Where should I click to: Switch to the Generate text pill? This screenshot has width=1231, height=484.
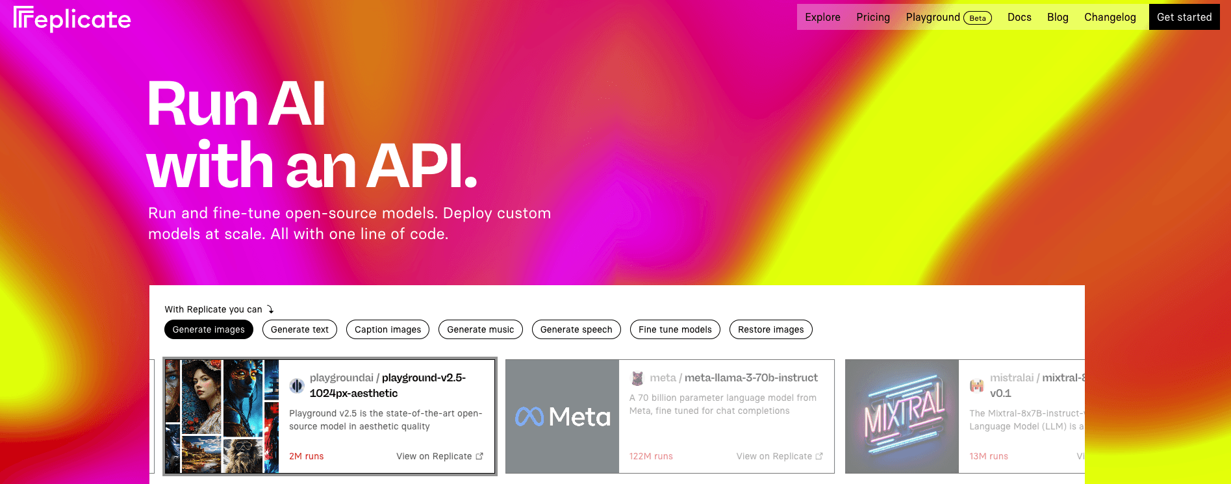click(x=299, y=329)
